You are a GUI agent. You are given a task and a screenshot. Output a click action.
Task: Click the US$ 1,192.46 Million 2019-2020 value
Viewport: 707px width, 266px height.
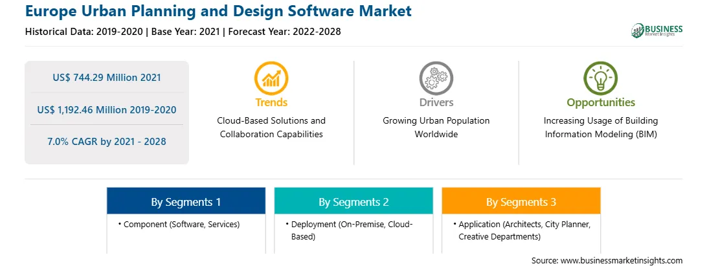click(x=106, y=109)
